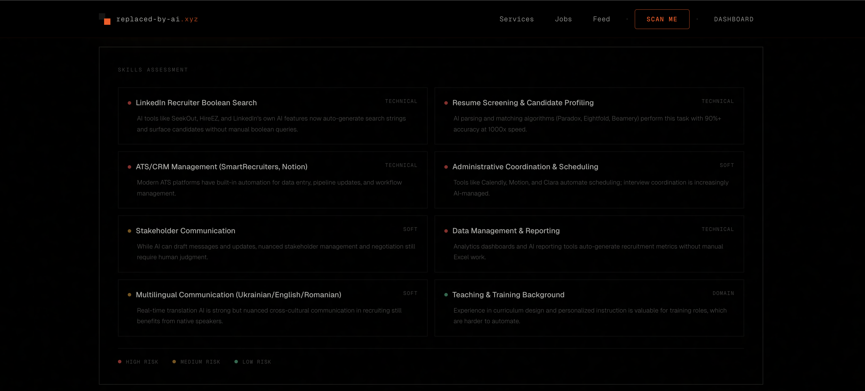Click the DOMAIN tag on Teaching & Training Background
The height and width of the screenshot is (391, 865).
click(723, 293)
